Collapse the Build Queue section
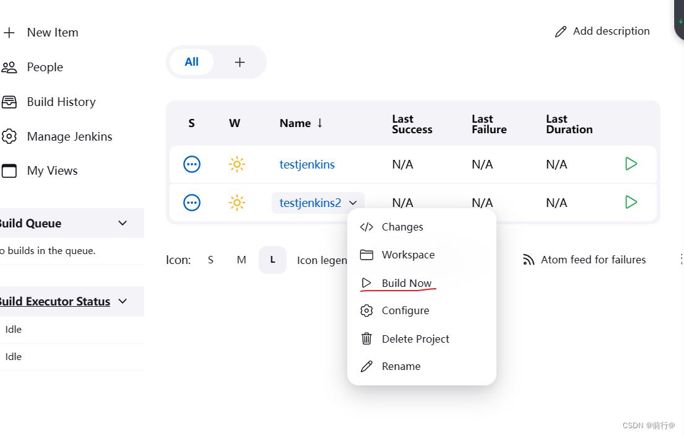 coord(123,223)
